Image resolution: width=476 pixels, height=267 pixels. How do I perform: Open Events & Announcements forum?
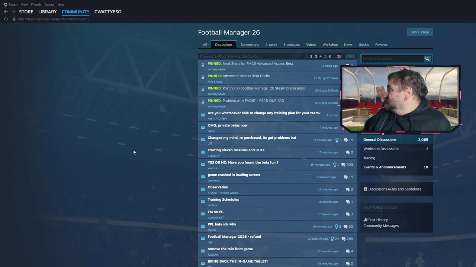tap(396, 167)
